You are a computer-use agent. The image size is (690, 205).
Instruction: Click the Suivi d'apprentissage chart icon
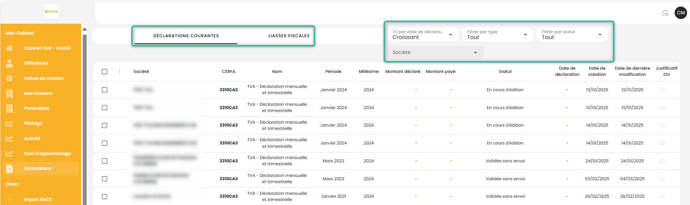click(x=10, y=154)
